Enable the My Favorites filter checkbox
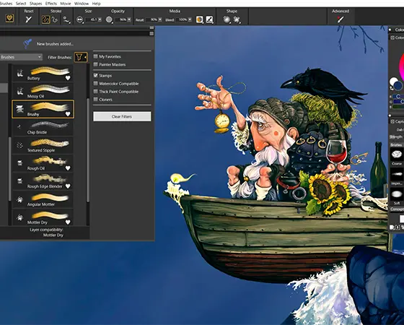The height and width of the screenshot is (325, 404). tap(95, 56)
